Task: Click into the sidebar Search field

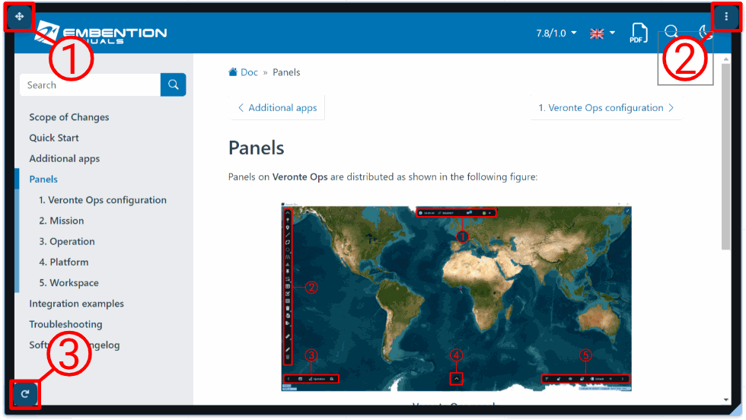Action: tap(90, 85)
